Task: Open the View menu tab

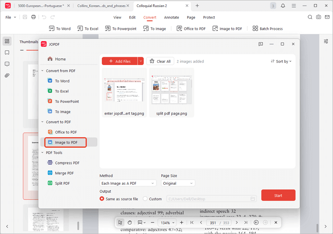Action: pos(117,18)
